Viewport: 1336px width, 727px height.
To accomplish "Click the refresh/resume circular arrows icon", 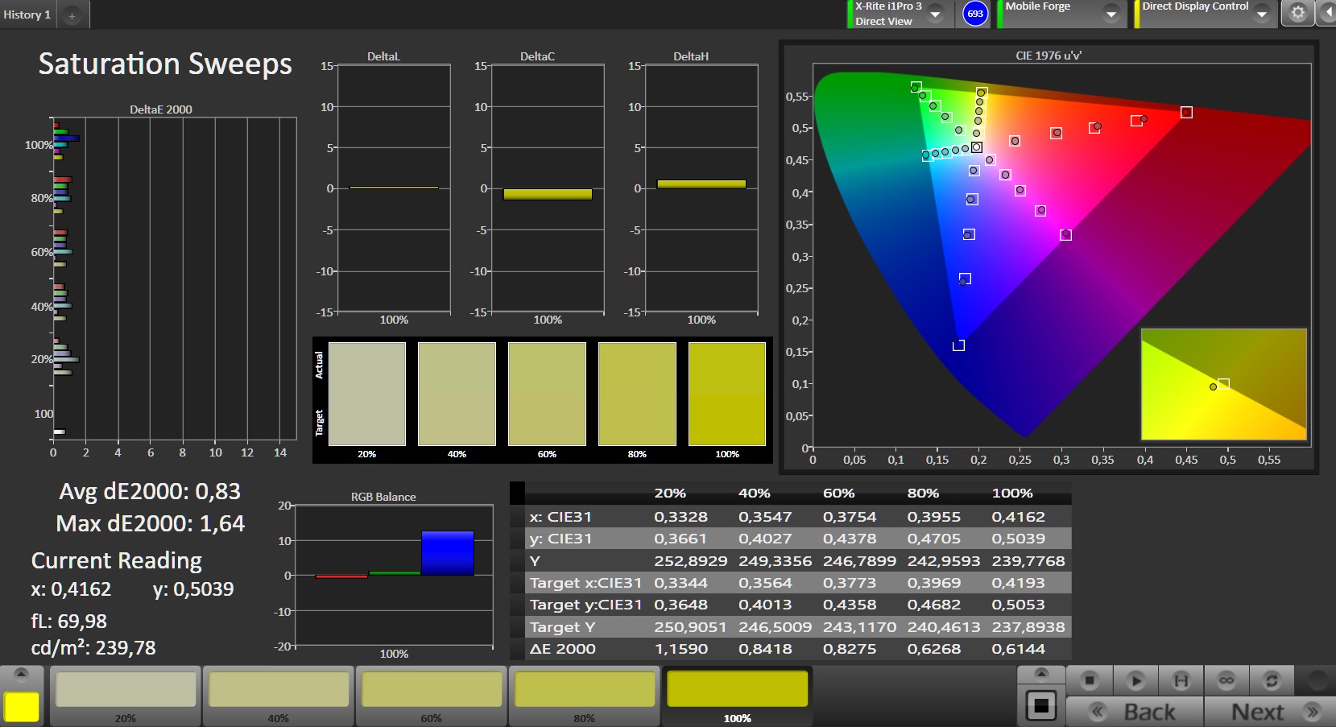I will [1272, 681].
